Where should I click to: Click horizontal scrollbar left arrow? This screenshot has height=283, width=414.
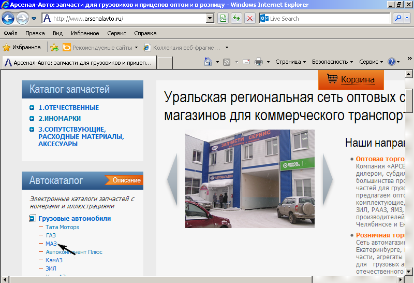(x=5, y=279)
